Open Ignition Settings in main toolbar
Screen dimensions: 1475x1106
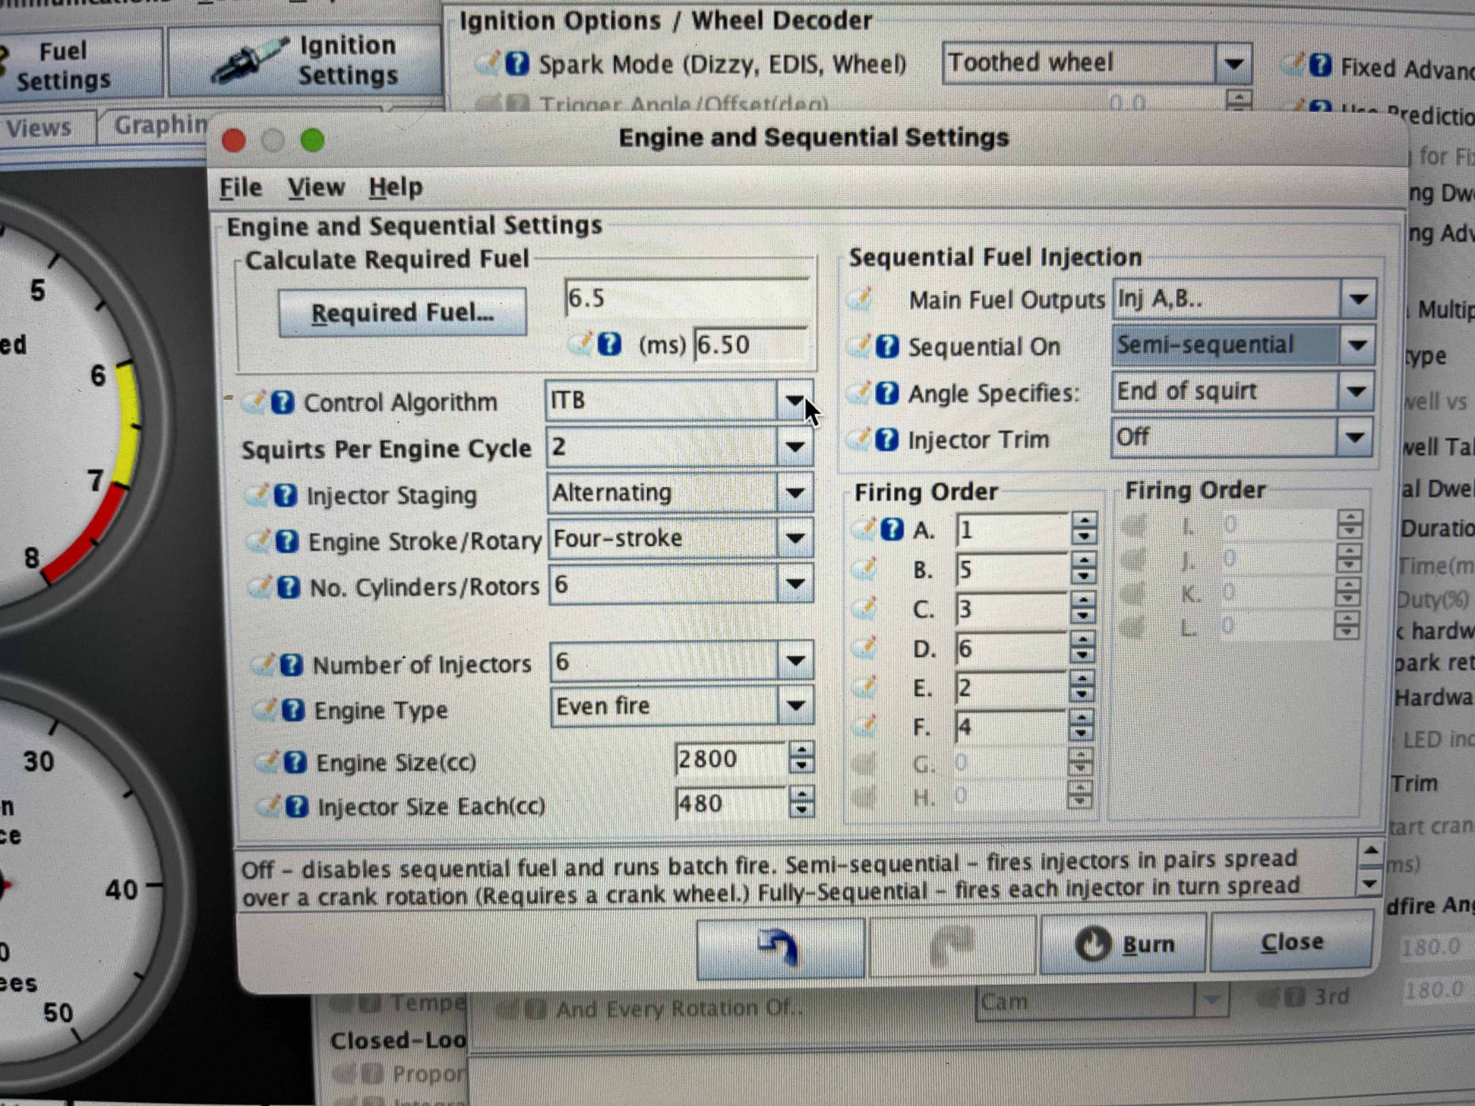click(x=305, y=61)
